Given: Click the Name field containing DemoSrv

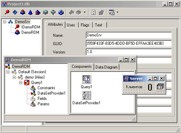Looking at the screenshot, I should click(129, 35).
